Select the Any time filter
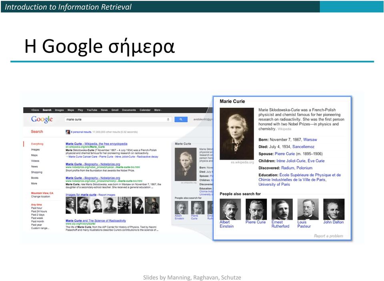 (36, 205)
